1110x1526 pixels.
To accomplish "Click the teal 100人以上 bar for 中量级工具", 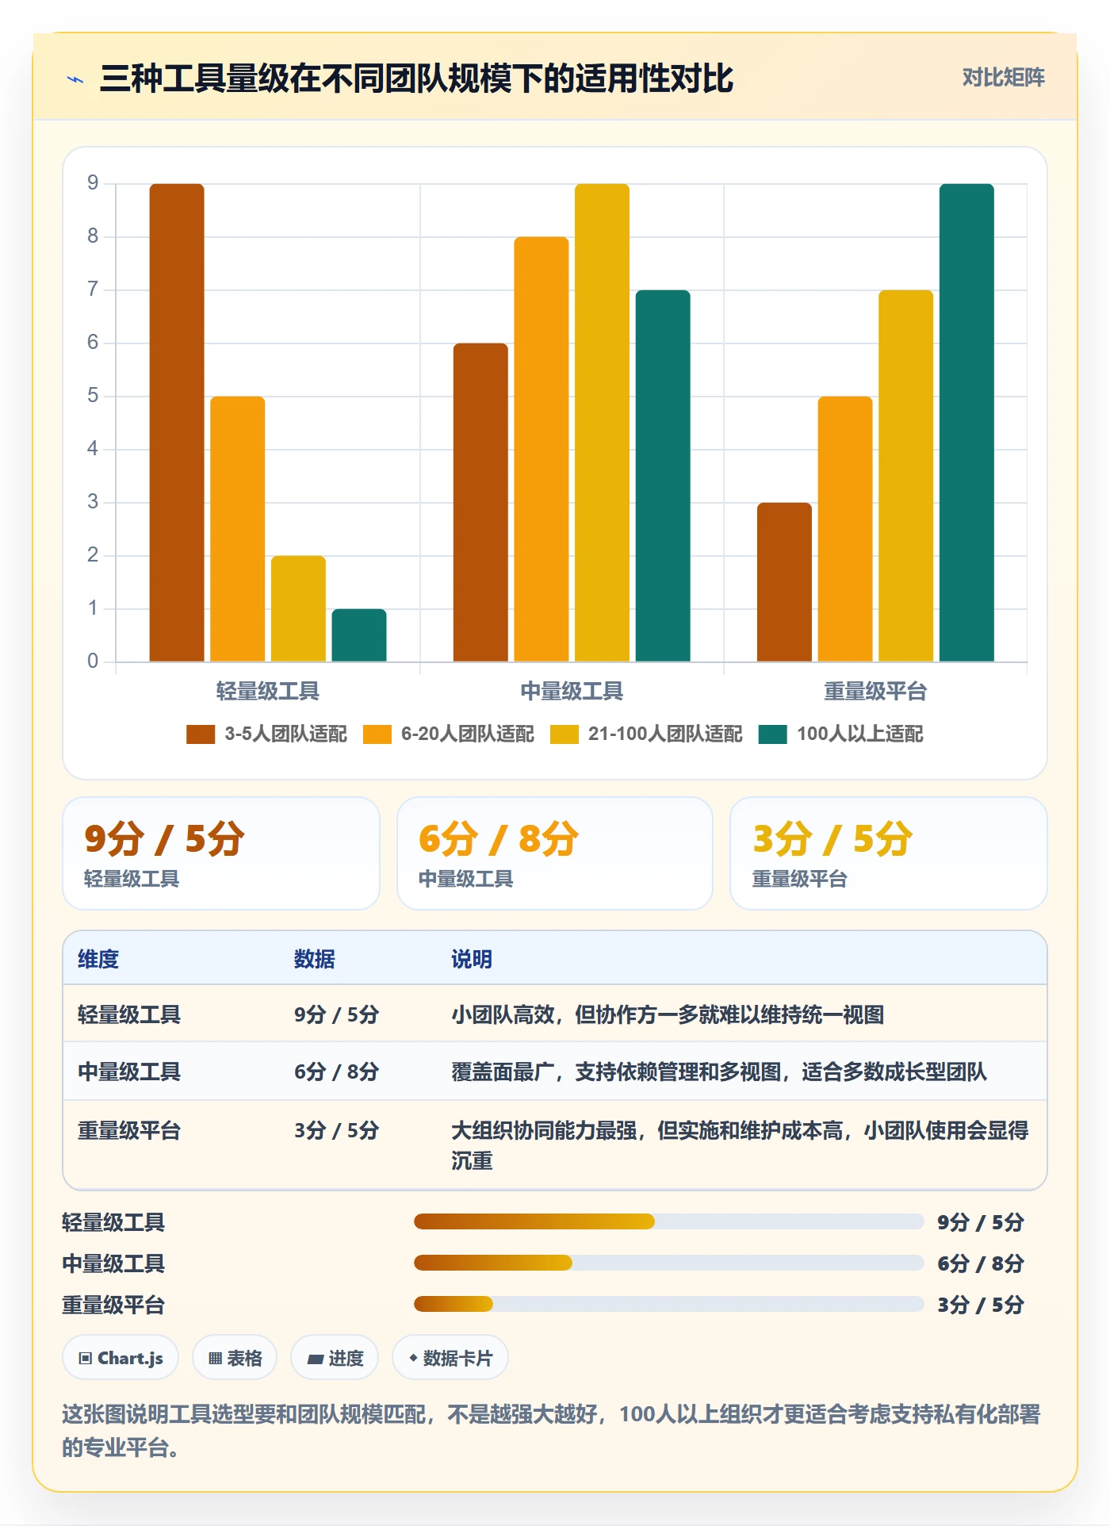I will (x=663, y=476).
